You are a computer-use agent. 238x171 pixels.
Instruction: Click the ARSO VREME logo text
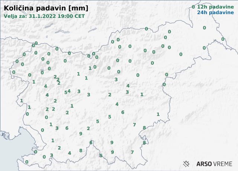tap(214, 164)
